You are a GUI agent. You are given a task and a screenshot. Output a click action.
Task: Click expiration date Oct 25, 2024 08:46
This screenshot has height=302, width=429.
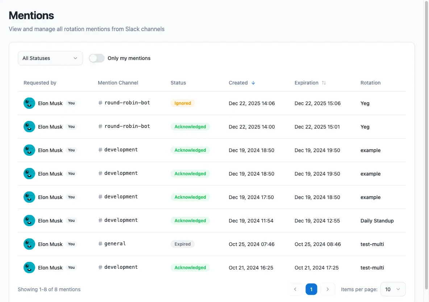[318, 244]
